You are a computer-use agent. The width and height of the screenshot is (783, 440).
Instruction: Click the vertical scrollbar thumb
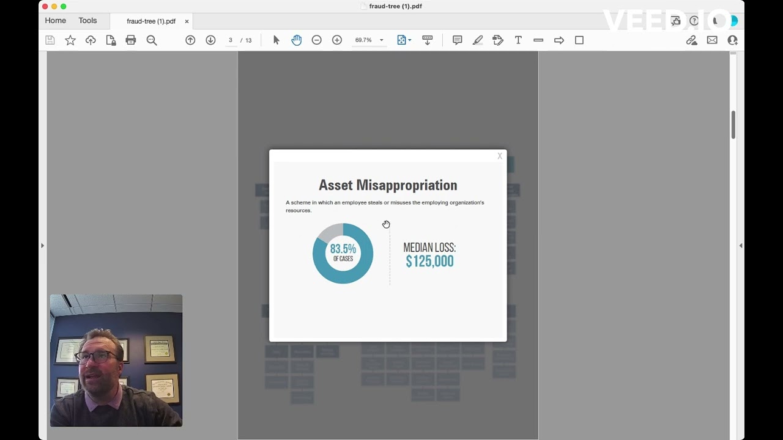point(733,125)
